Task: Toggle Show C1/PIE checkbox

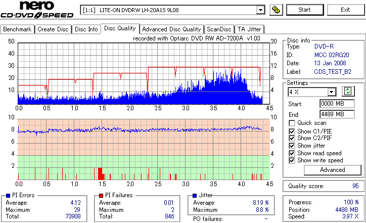Action: point(292,131)
